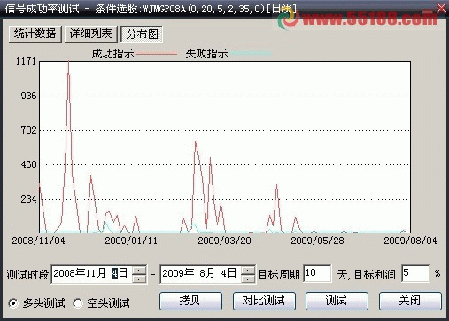Image resolution: width=449 pixels, height=321 pixels.
Task: Click the 2009/05/28 x-axis date label
Action: pyautogui.click(x=317, y=241)
